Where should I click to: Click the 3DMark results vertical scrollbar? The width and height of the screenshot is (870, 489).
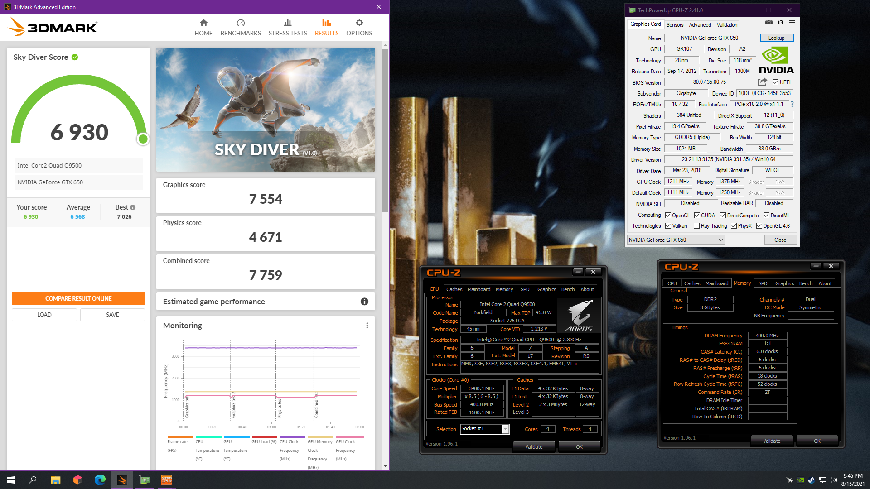(386, 131)
